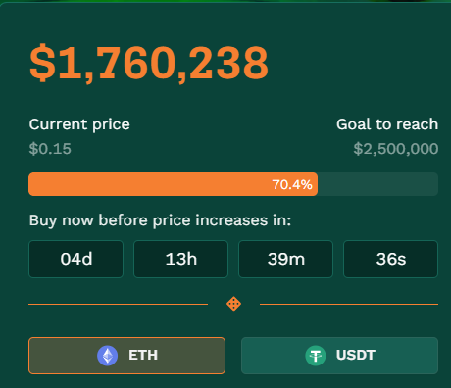
Task: Click the Goal to reach label
Action: (387, 124)
